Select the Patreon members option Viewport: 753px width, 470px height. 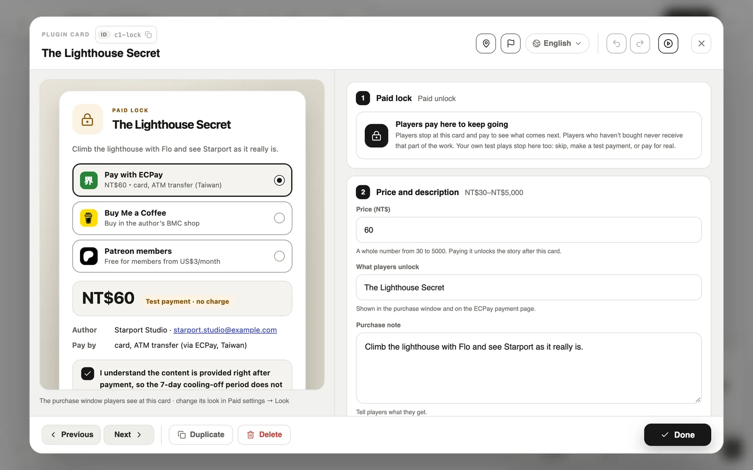(182, 256)
